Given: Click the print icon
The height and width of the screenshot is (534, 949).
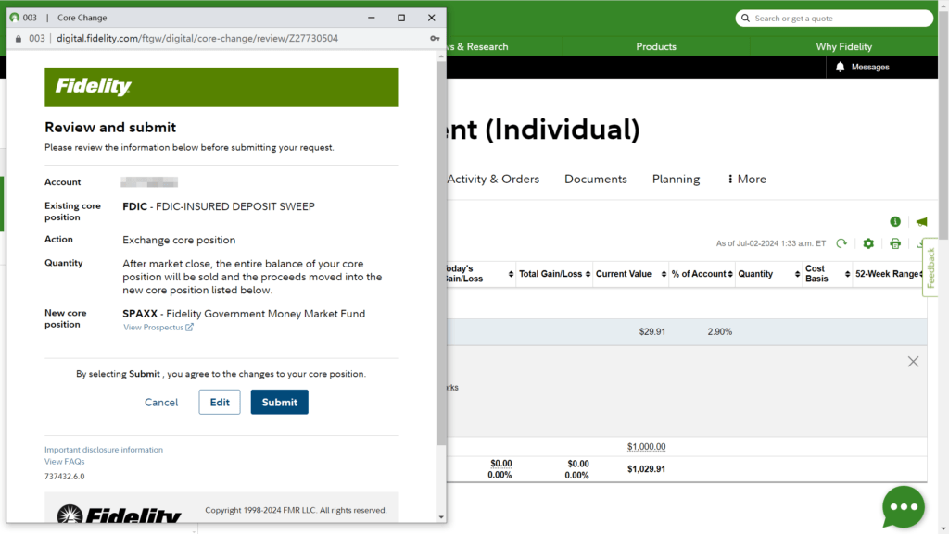Looking at the screenshot, I should (x=895, y=243).
